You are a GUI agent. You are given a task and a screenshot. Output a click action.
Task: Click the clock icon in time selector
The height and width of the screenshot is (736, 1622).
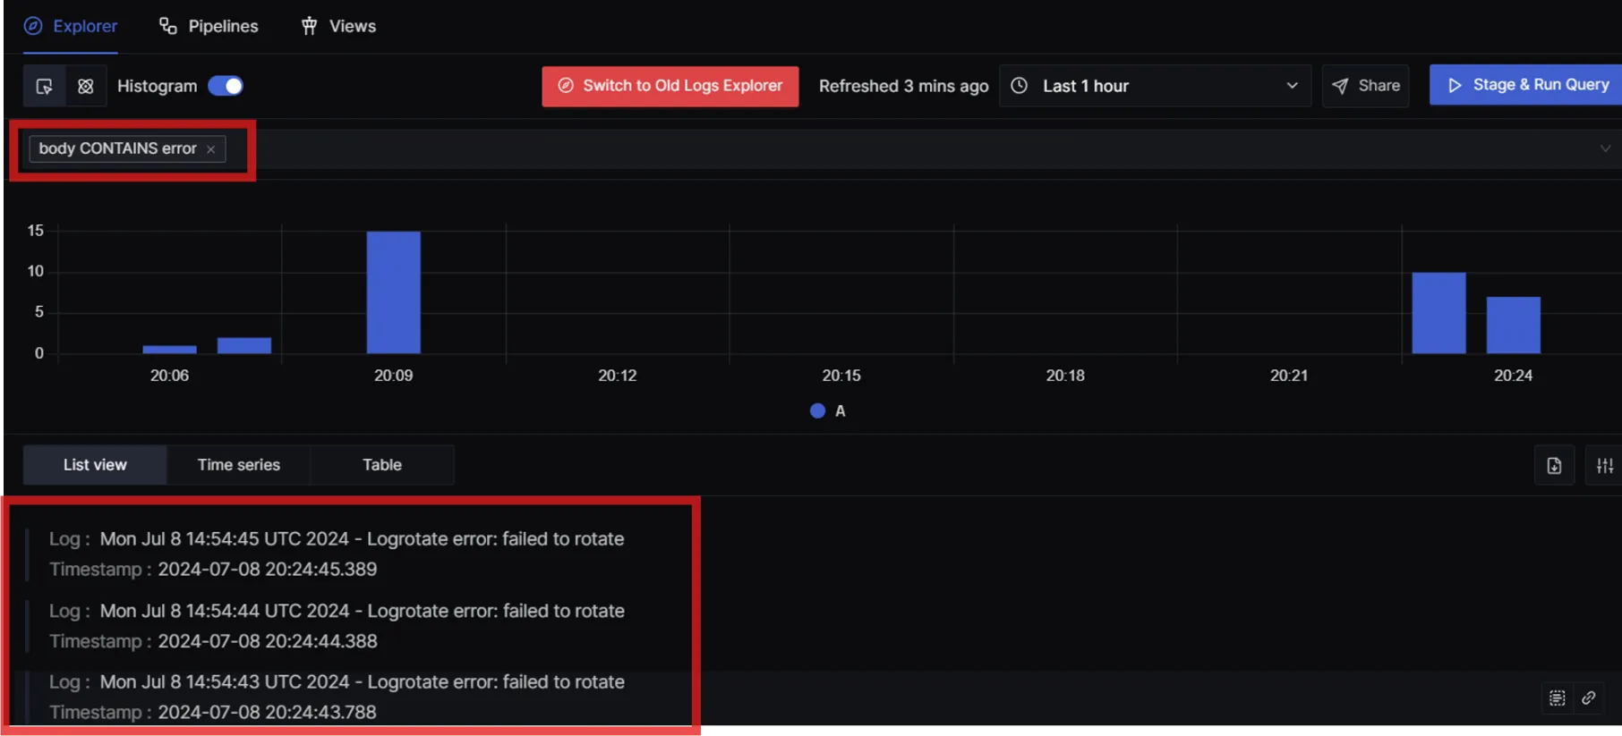(x=1019, y=86)
